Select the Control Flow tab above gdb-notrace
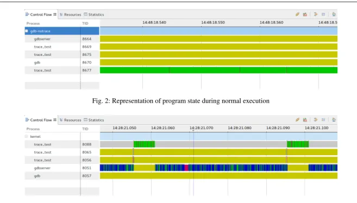 41,14
